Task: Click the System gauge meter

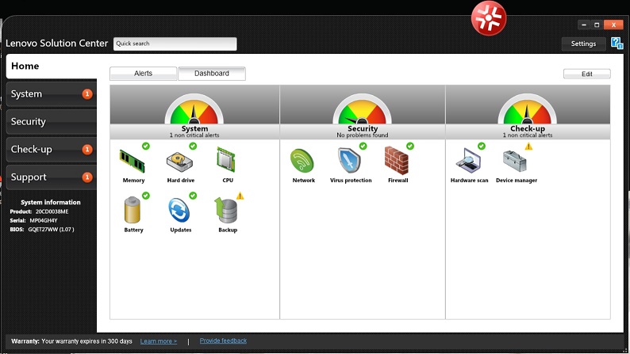Action: click(x=194, y=109)
